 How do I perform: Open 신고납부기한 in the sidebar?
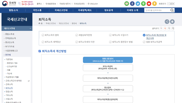(x=12, y=66)
